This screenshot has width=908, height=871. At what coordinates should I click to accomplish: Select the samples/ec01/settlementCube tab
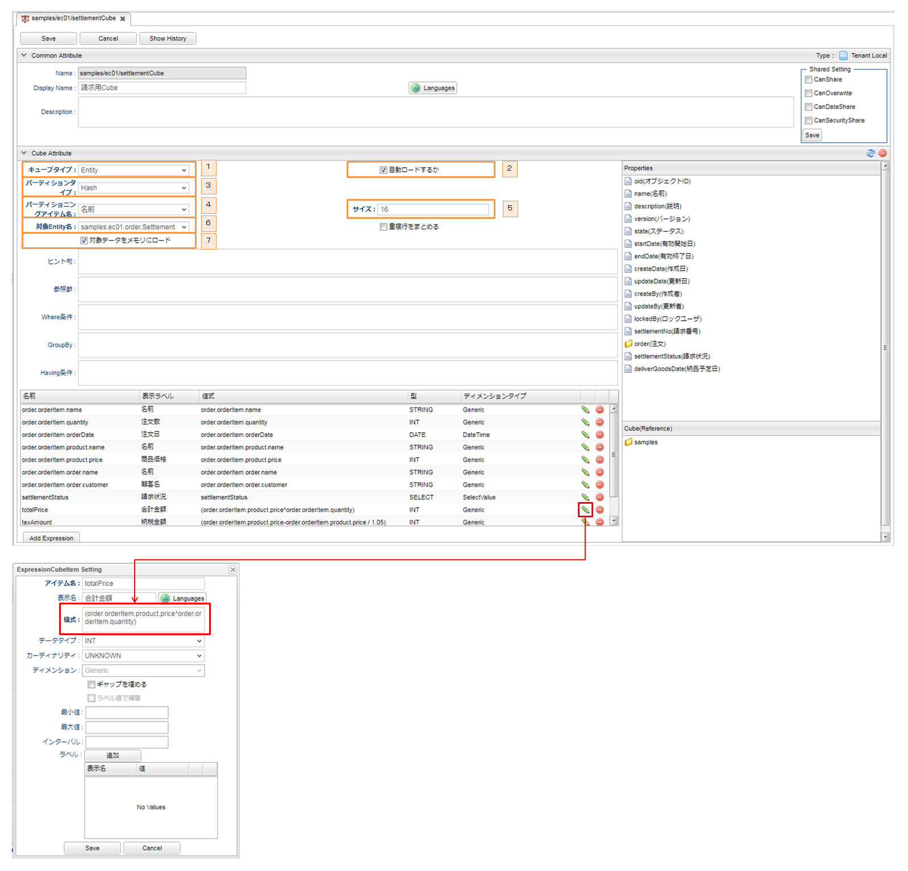coord(73,18)
